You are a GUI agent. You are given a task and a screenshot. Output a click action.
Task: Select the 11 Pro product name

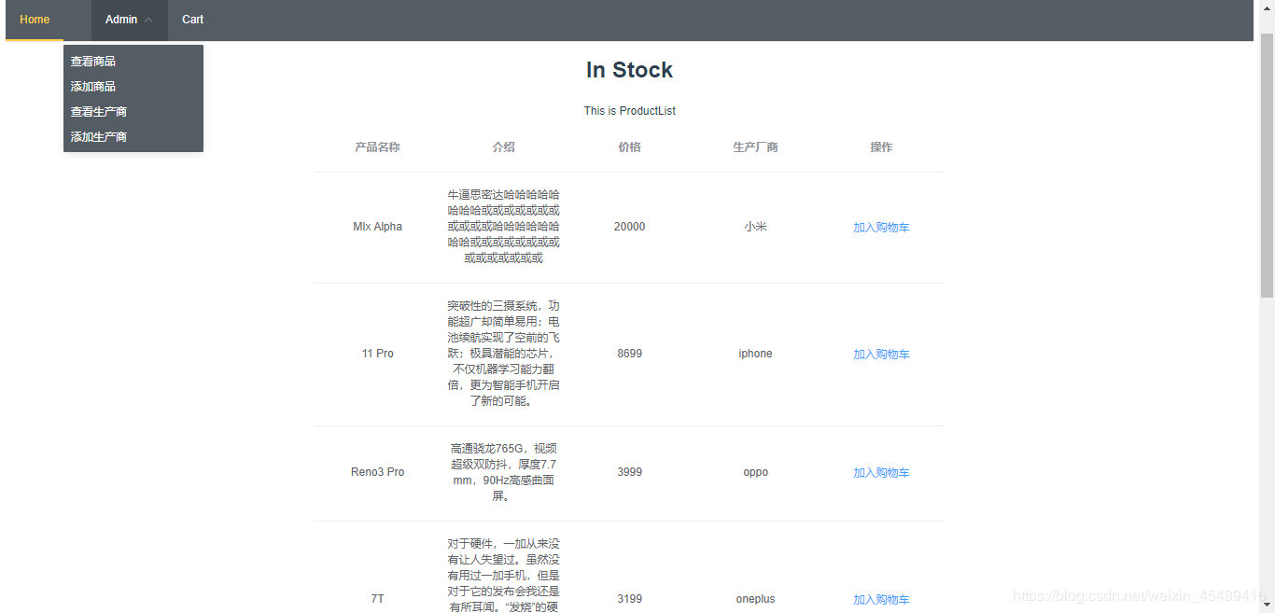coord(377,354)
